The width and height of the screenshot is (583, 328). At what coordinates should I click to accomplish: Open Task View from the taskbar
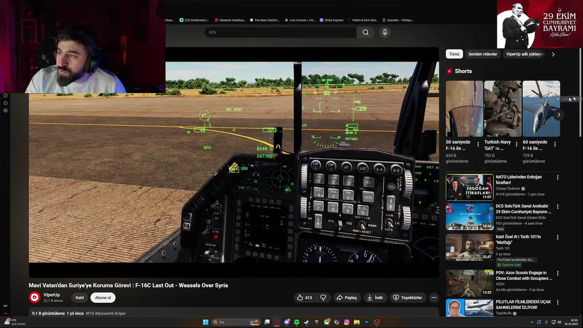[267, 322]
